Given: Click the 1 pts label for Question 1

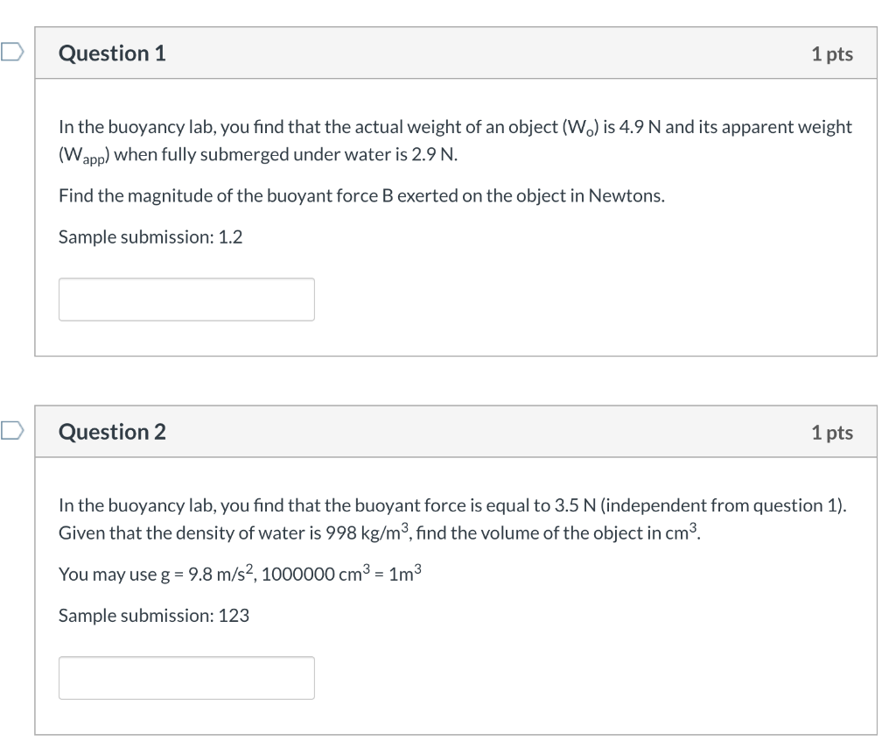Looking at the screenshot, I should [x=832, y=53].
